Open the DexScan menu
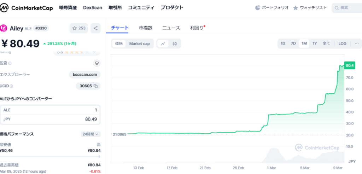 click(x=93, y=8)
